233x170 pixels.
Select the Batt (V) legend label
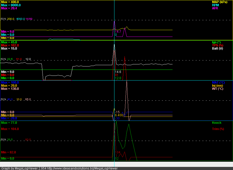(218, 49)
